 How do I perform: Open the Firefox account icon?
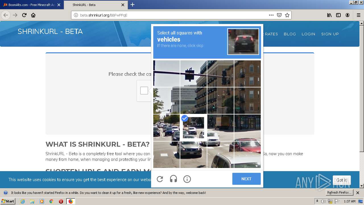pyautogui.click(x=348, y=15)
